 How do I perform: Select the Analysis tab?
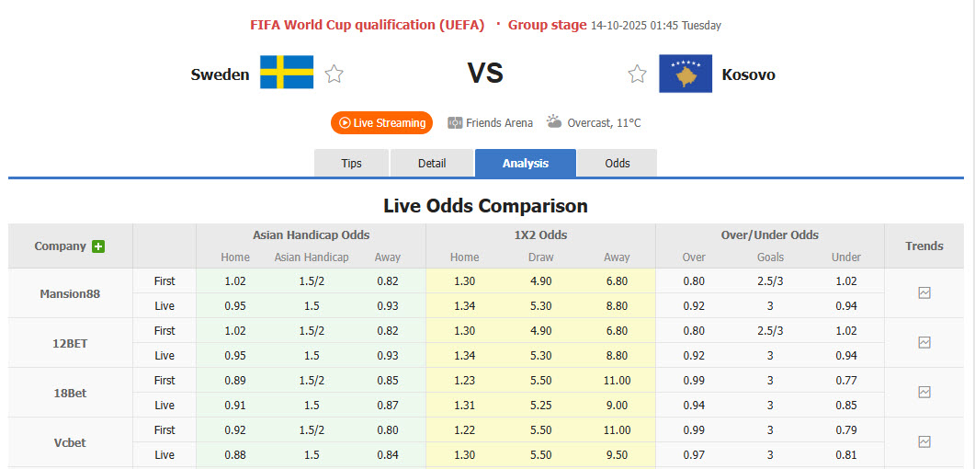click(x=526, y=163)
